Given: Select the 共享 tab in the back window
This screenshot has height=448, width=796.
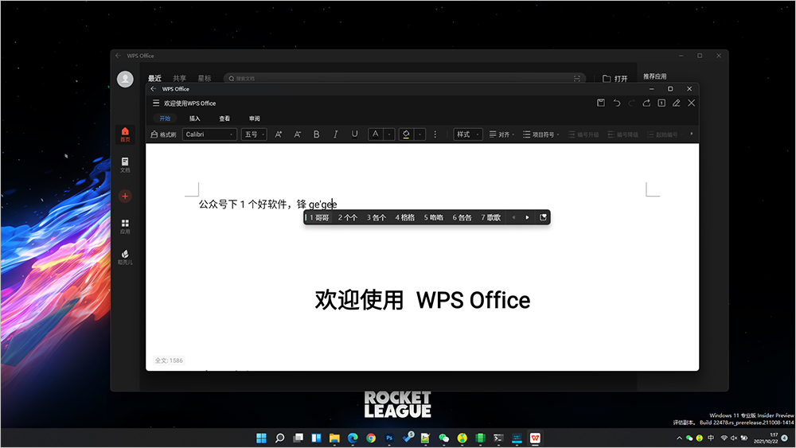Looking at the screenshot, I should coord(179,78).
